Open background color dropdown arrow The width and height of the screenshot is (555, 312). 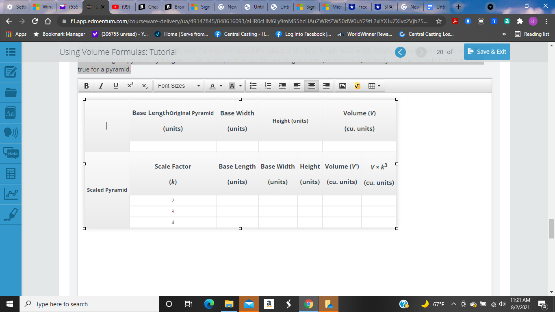(x=240, y=86)
